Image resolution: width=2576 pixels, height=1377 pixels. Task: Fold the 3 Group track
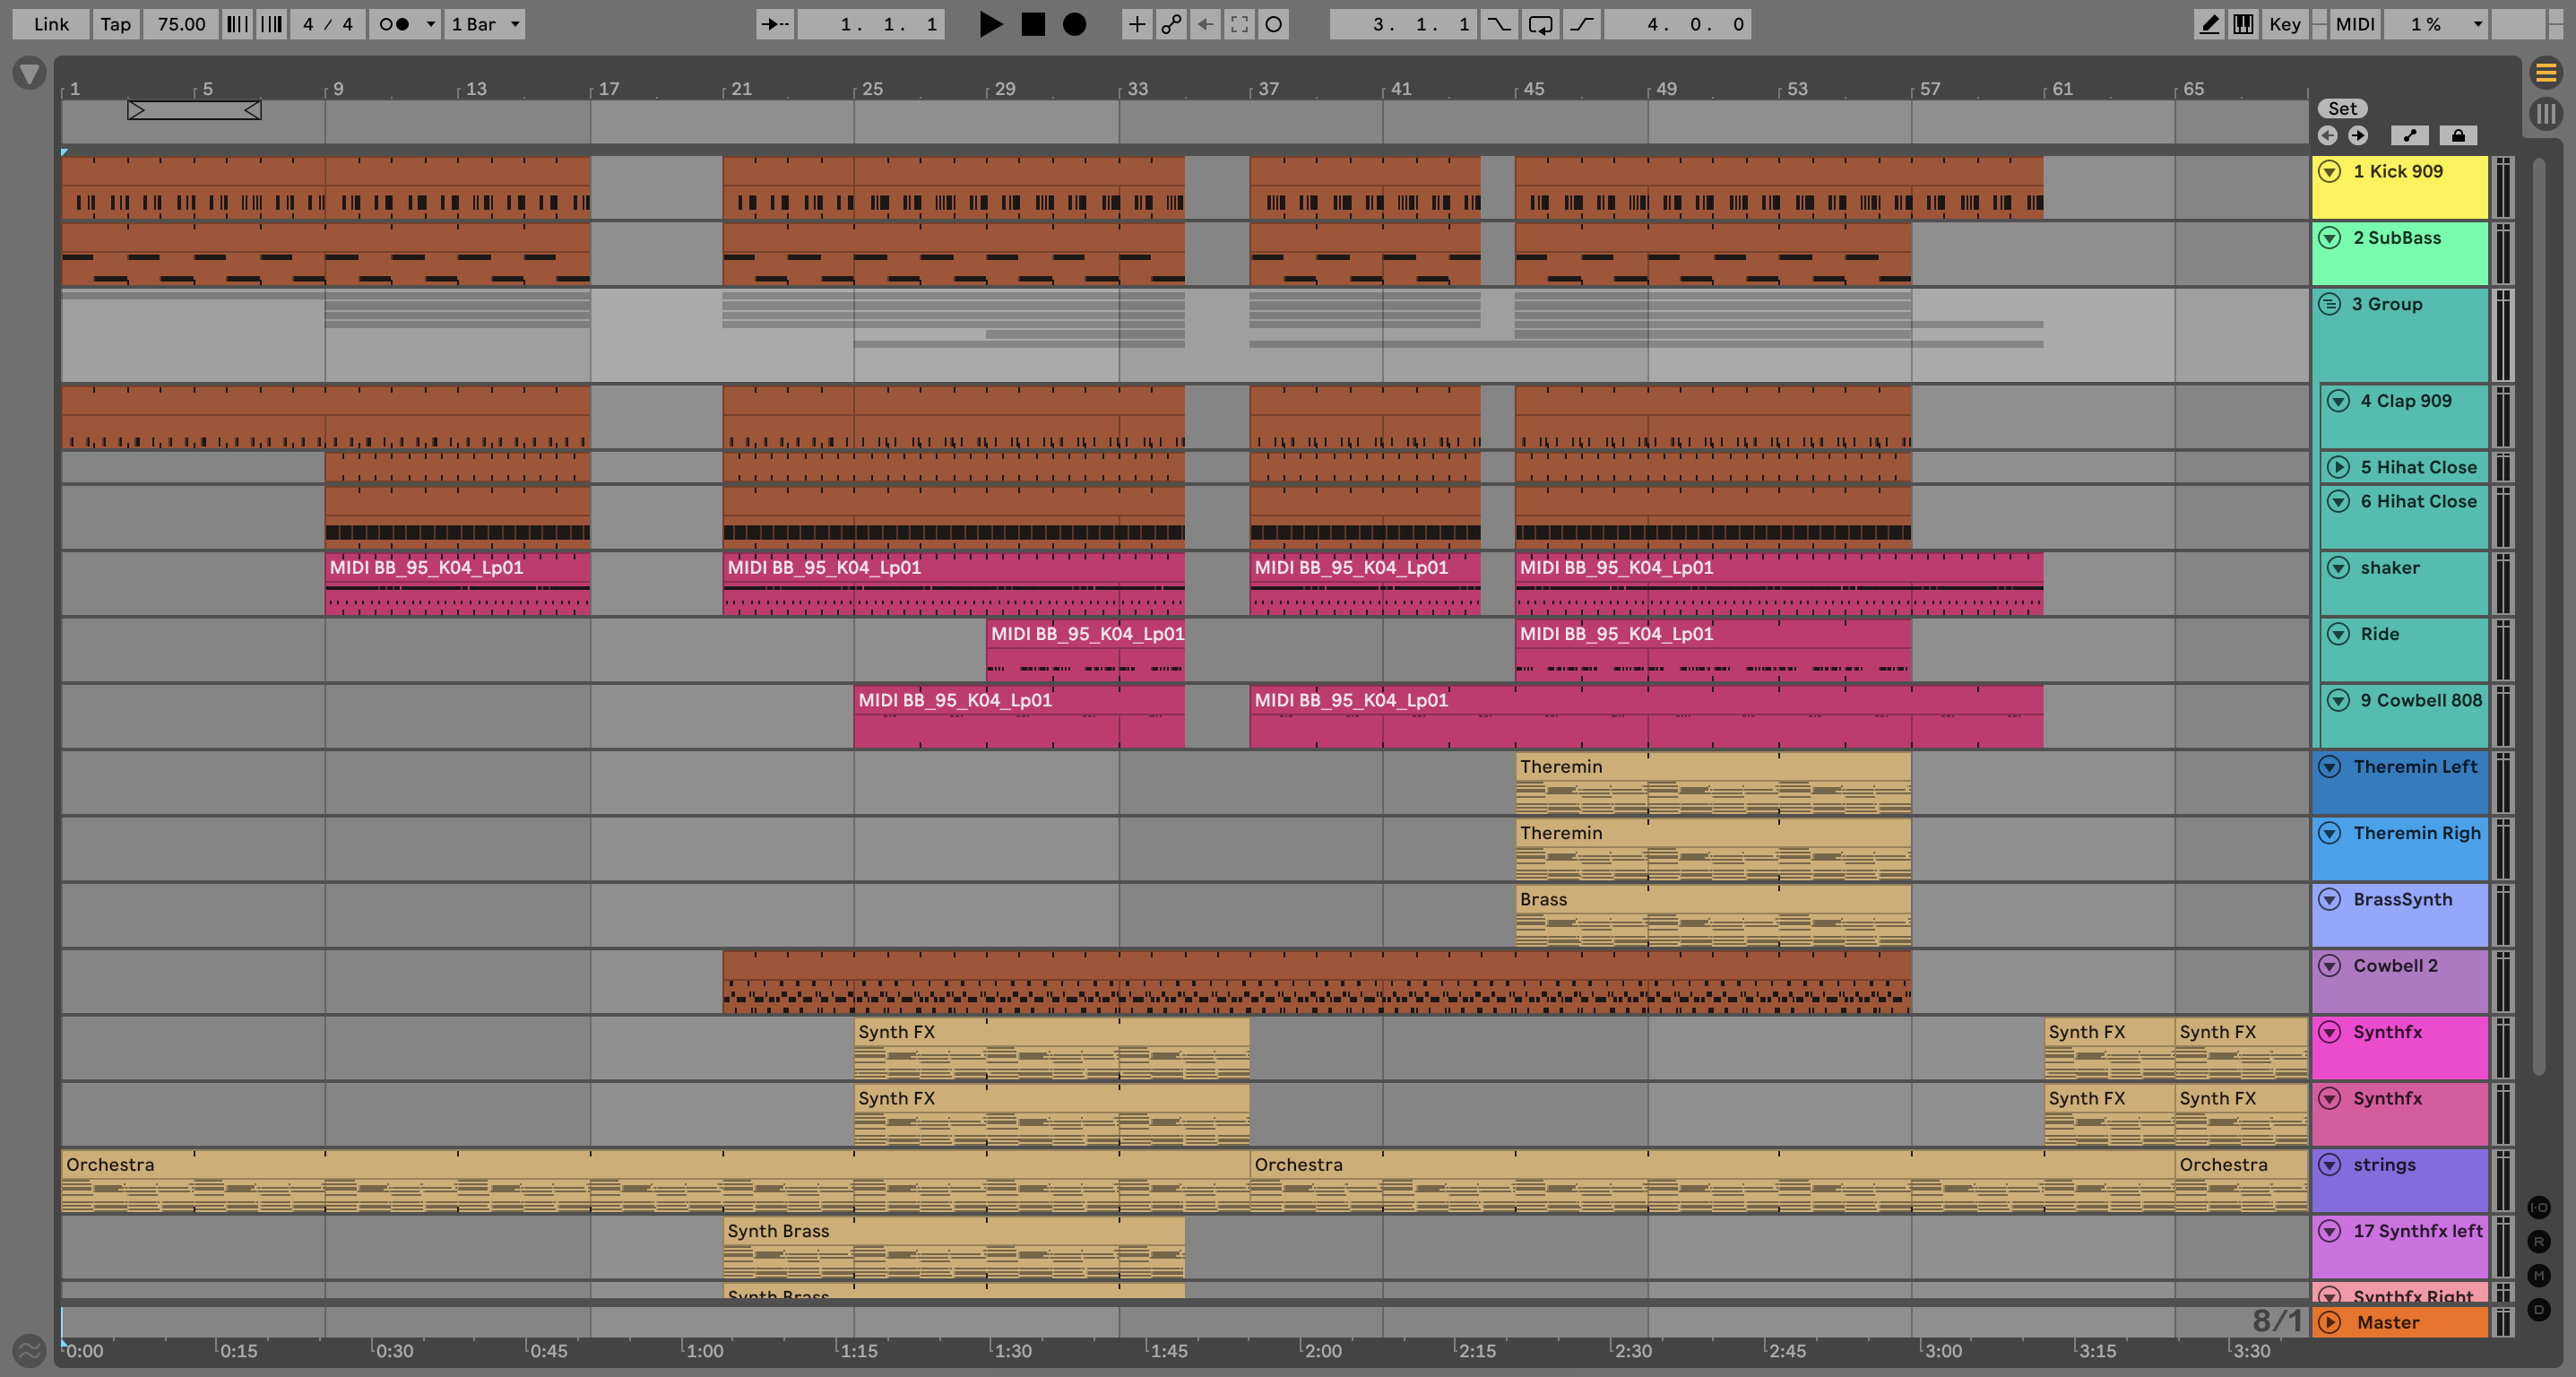[2330, 304]
